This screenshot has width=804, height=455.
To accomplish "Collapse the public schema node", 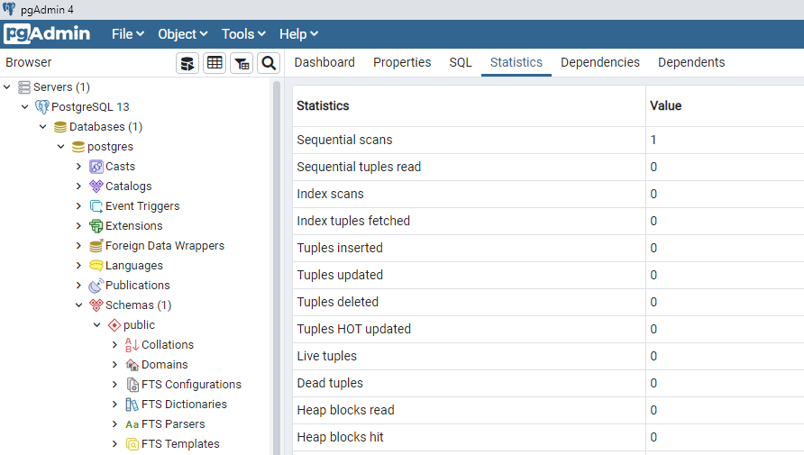I will point(97,325).
